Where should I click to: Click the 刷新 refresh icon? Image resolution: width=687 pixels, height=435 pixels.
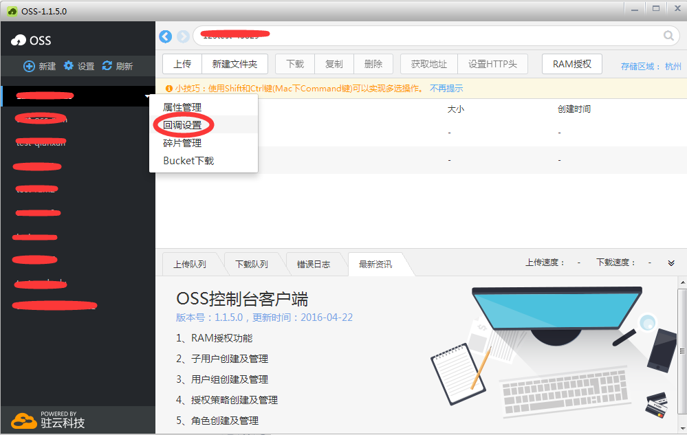coord(107,66)
